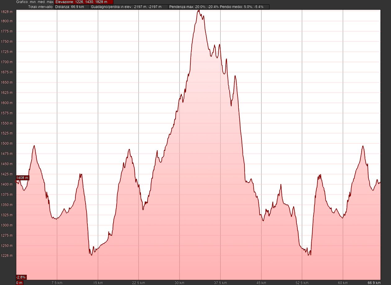Click the 1828 m y-axis label

click(x=7, y=12)
